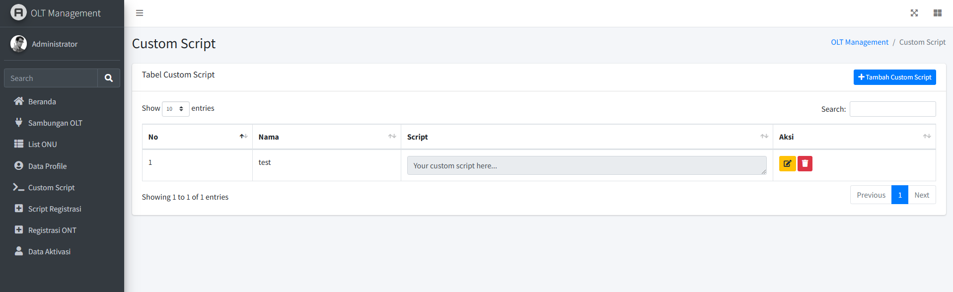Screen dimensions: 953x292
Task: Open the Show entries count dropdown
Action: [x=176, y=109]
